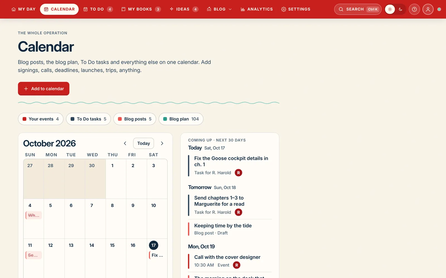The image size is (446, 278).
Task: Open the Ideas tab
Action: pos(184,9)
